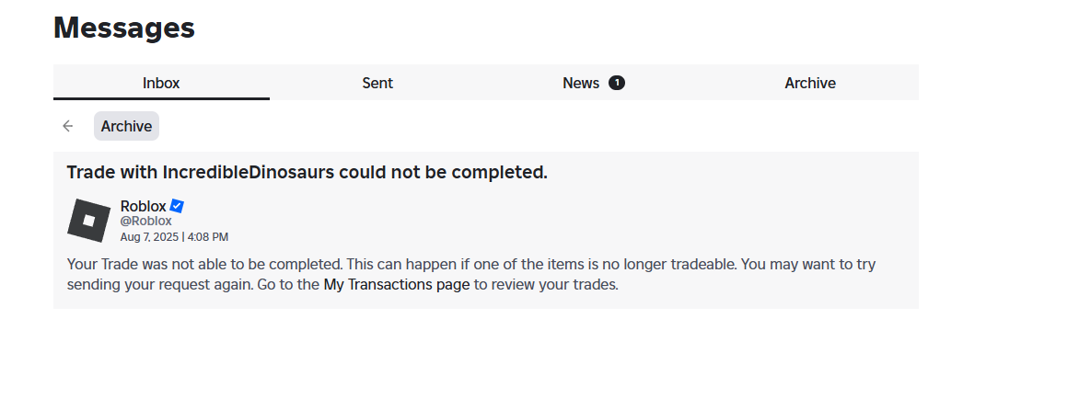Click the Messages page heading
This screenshot has width=1079, height=410.
[124, 28]
